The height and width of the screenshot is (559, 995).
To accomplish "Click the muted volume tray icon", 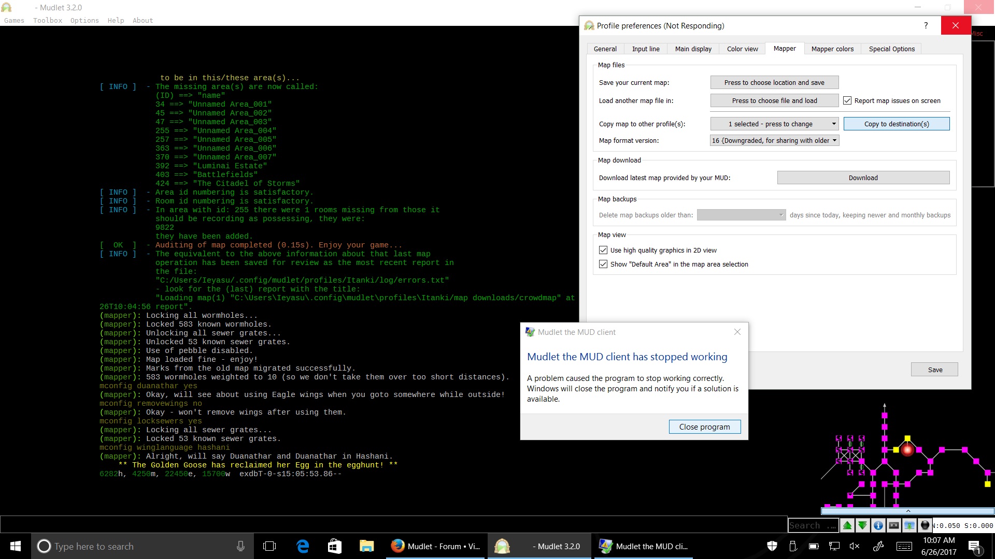I will click(855, 546).
